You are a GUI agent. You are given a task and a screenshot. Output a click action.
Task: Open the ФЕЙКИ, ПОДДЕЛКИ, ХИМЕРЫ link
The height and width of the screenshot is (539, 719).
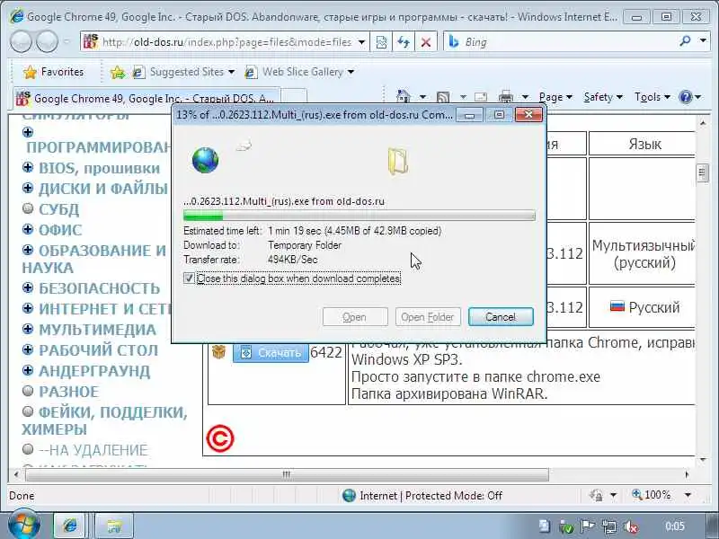pyautogui.click(x=104, y=420)
